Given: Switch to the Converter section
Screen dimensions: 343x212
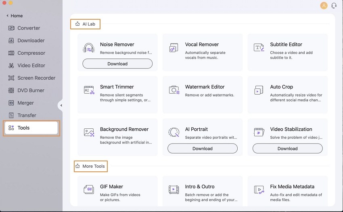Looking at the screenshot, I should [28, 28].
